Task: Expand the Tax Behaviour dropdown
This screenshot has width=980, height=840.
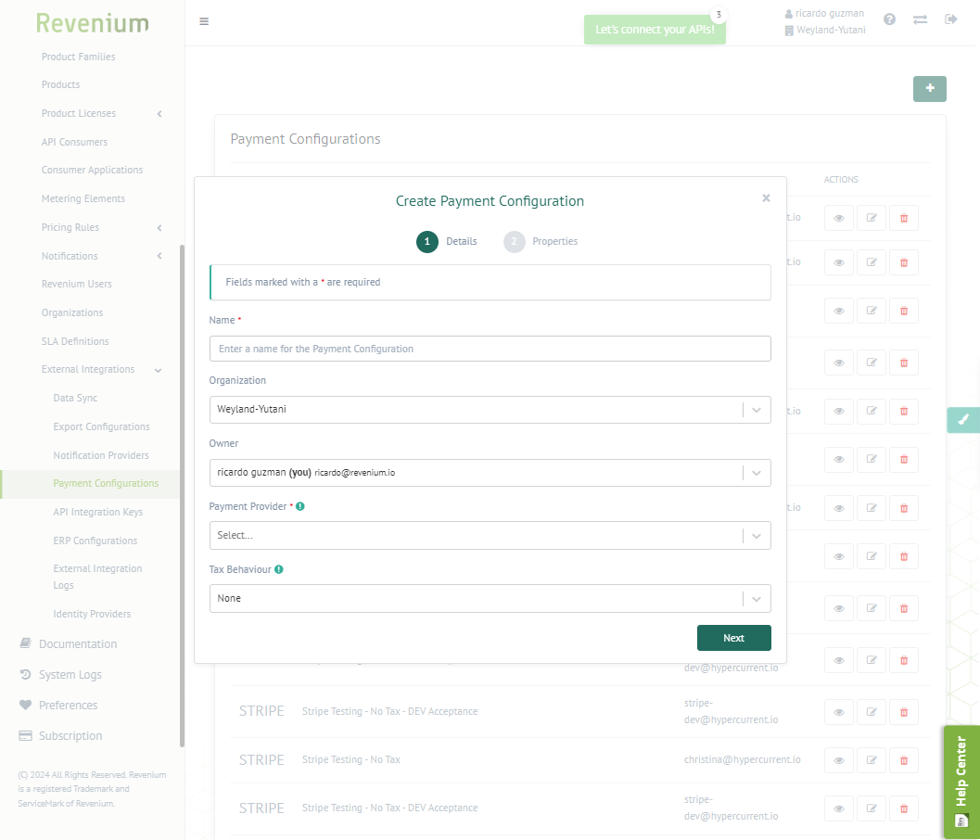Action: click(490, 599)
